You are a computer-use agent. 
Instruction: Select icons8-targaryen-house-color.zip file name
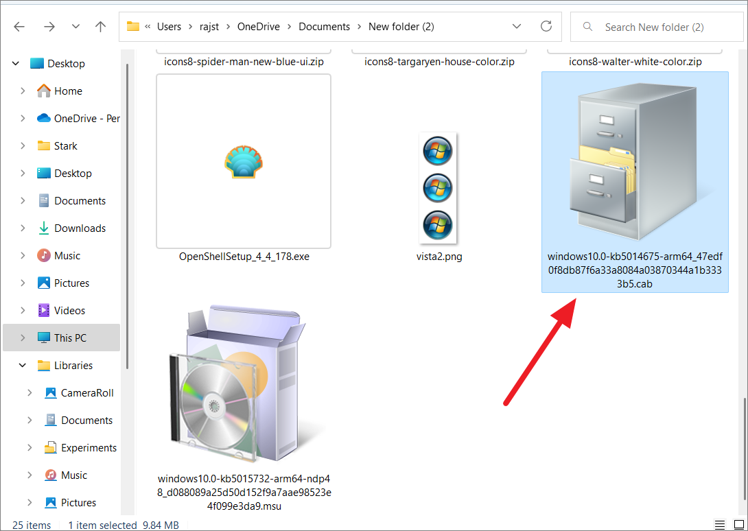[x=439, y=62]
